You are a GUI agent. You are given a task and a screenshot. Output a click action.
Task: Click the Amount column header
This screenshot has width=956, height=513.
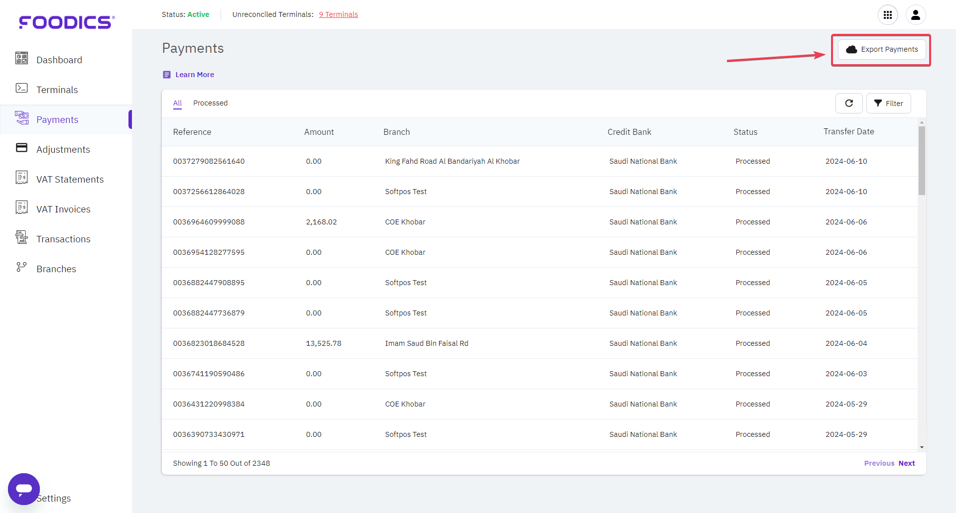pyautogui.click(x=319, y=132)
